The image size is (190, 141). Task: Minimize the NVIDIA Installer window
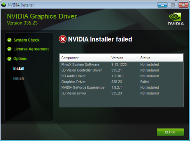pos(162,5)
